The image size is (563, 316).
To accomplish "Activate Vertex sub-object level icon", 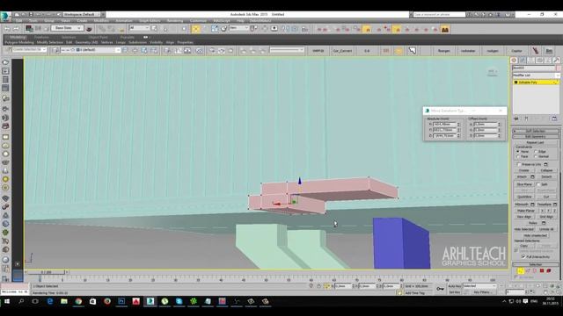I will click(x=521, y=271).
